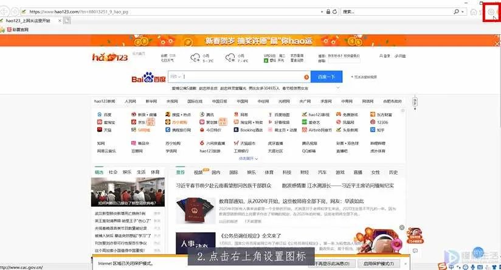Switch to the 视频 feed tab

coord(198,172)
